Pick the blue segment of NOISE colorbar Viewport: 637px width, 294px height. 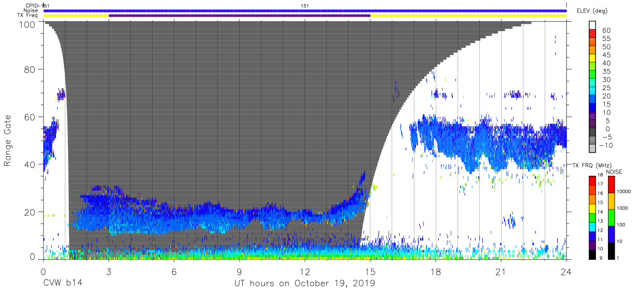pos(611,234)
